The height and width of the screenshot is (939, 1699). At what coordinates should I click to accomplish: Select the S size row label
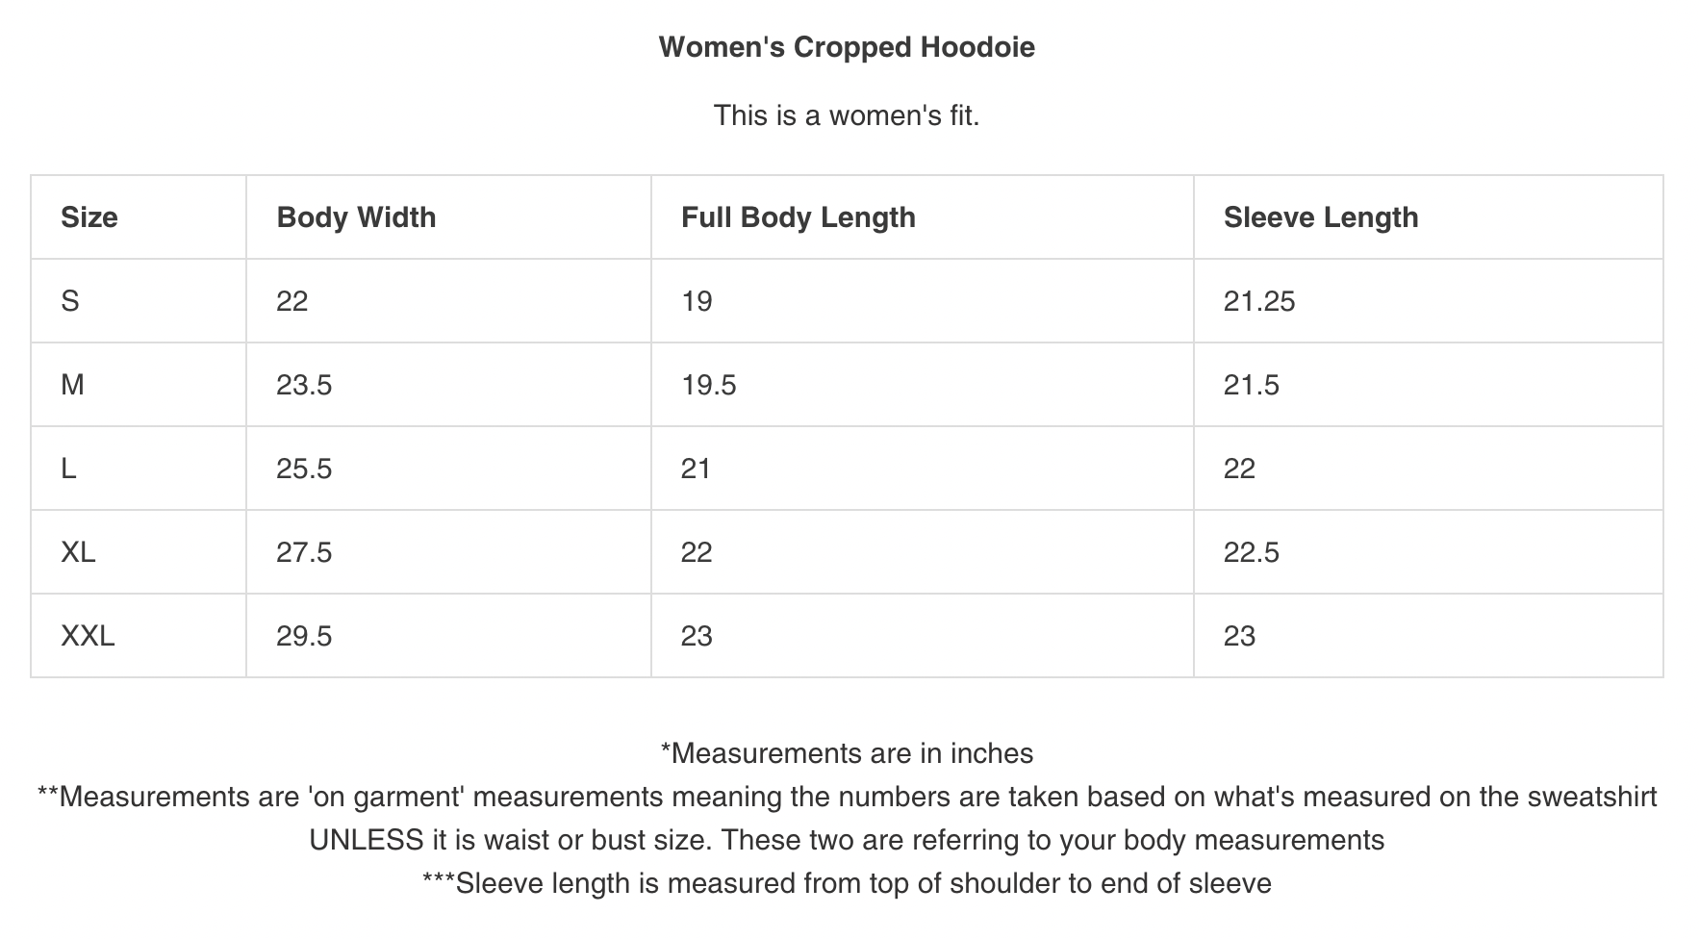click(70, 301)
